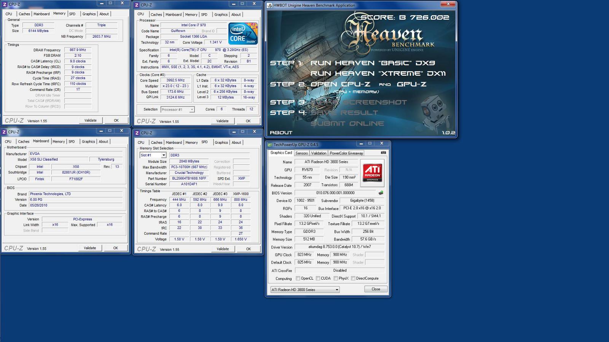Click the Driver Version field in GPU-Z
The height and width of the screenshot is (342, 609).
[340, 247]
